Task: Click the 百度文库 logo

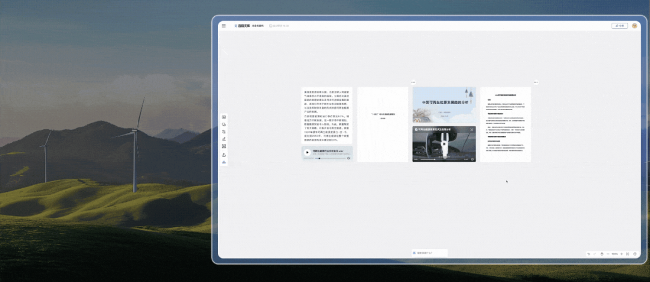Action: (x=242, y=26)
